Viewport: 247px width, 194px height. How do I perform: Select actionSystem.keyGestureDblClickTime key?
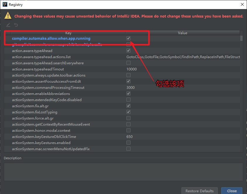click(44, 136)
